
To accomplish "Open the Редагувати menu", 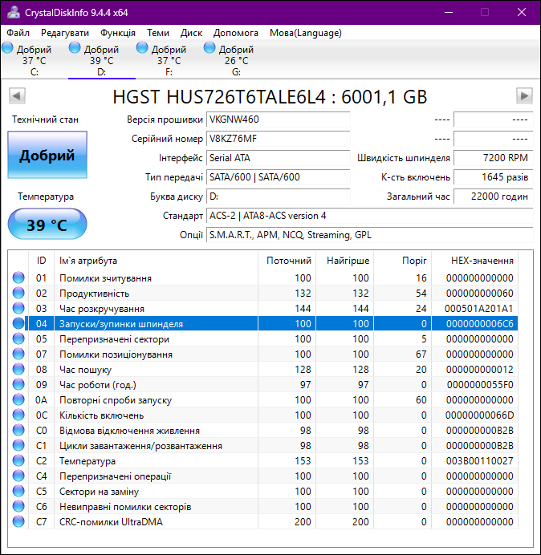I will click(65, 33).
